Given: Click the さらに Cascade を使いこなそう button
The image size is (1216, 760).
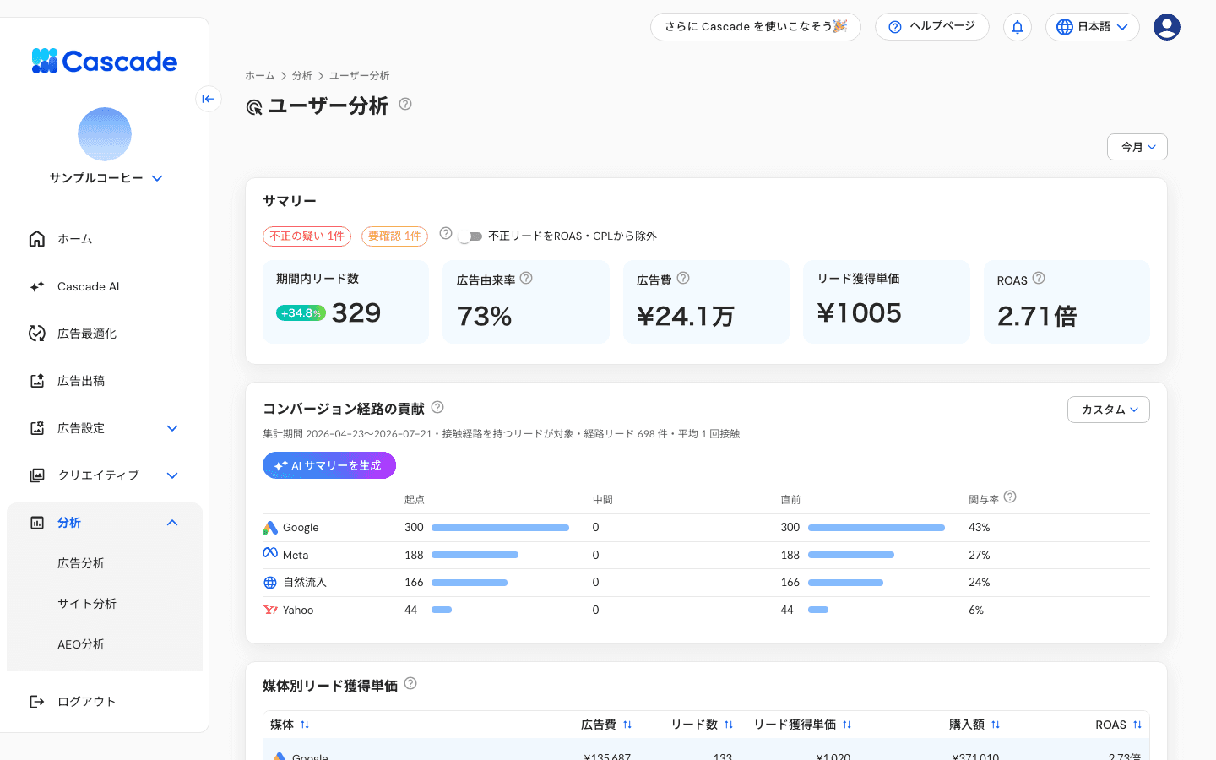Looking at the screenshot, I should (x=756, y=27).
